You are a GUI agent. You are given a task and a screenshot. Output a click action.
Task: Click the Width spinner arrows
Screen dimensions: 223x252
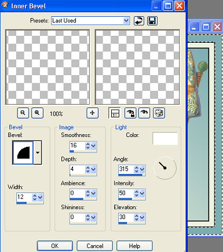[35, 197]
